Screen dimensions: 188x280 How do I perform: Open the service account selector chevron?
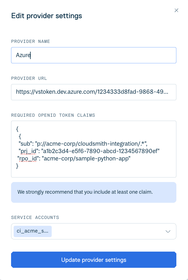(x=167, y=231)
